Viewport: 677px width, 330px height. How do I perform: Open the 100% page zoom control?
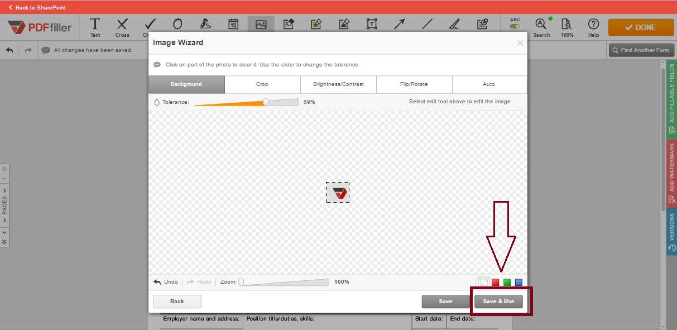click(x=567, y=27)
